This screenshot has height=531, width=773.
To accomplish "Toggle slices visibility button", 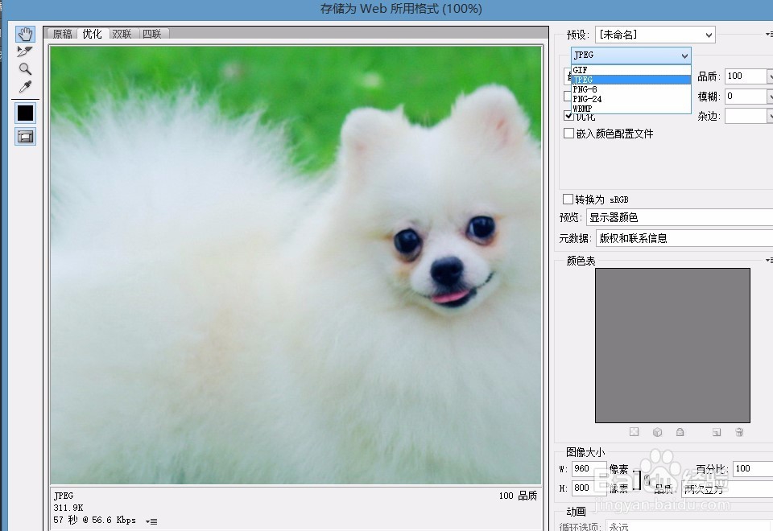I will coord(25,137).
